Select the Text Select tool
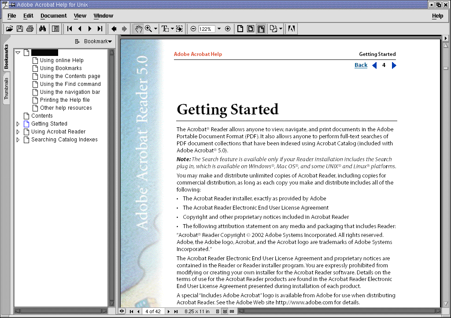Viewport: 451px width, 318px height. (165, 29)
